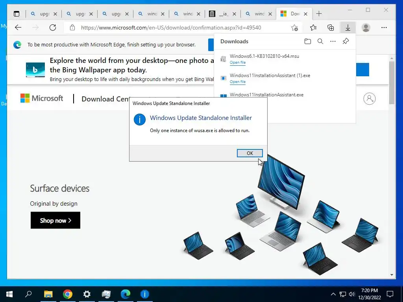Viewport: 403px width, 302px height.
Task: Add this page to favorites star icon
Action: tap(294, 28)
